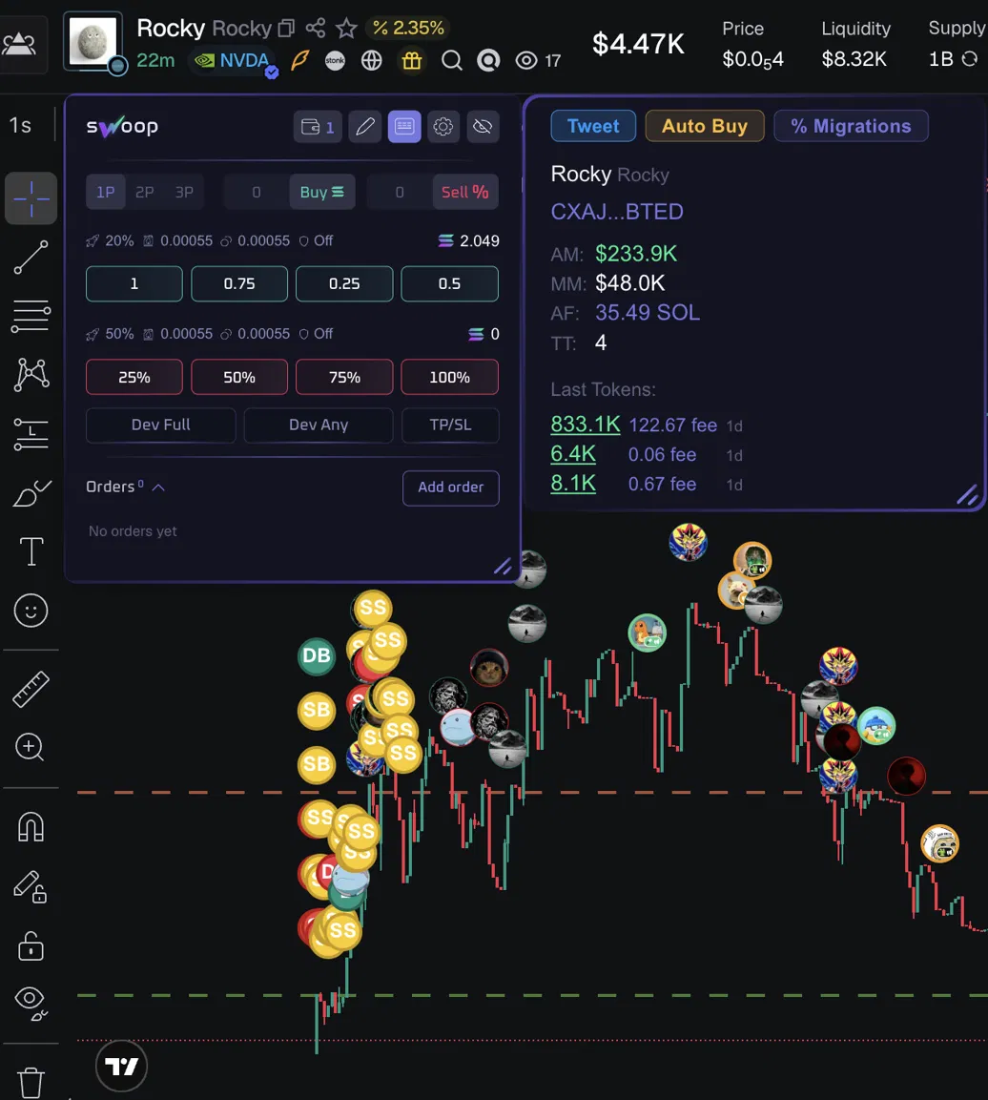Toggle magnet mode in the drawing toolbar
This screenshot has height=1100, width=988.
tap(31, 826)
